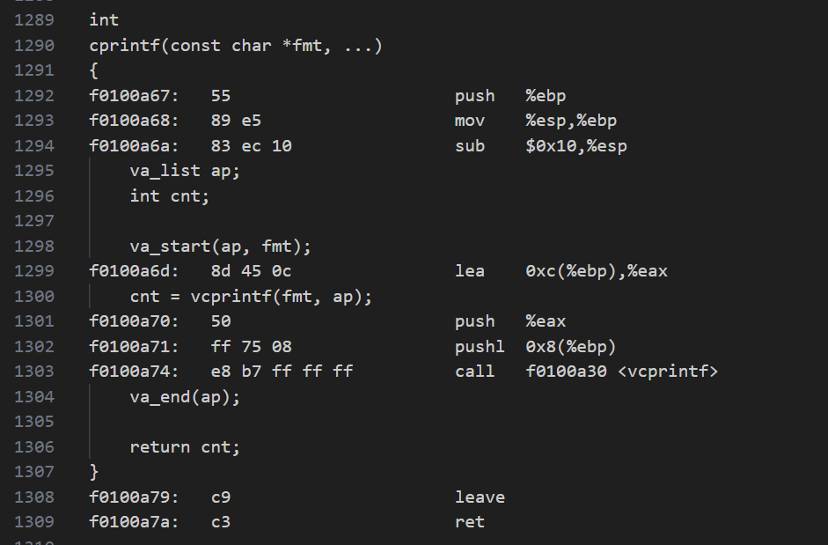Viewport: 828px width, 545px height.
Task: Click the <vcprintf> call target symbol
Action: click(668, 372)
